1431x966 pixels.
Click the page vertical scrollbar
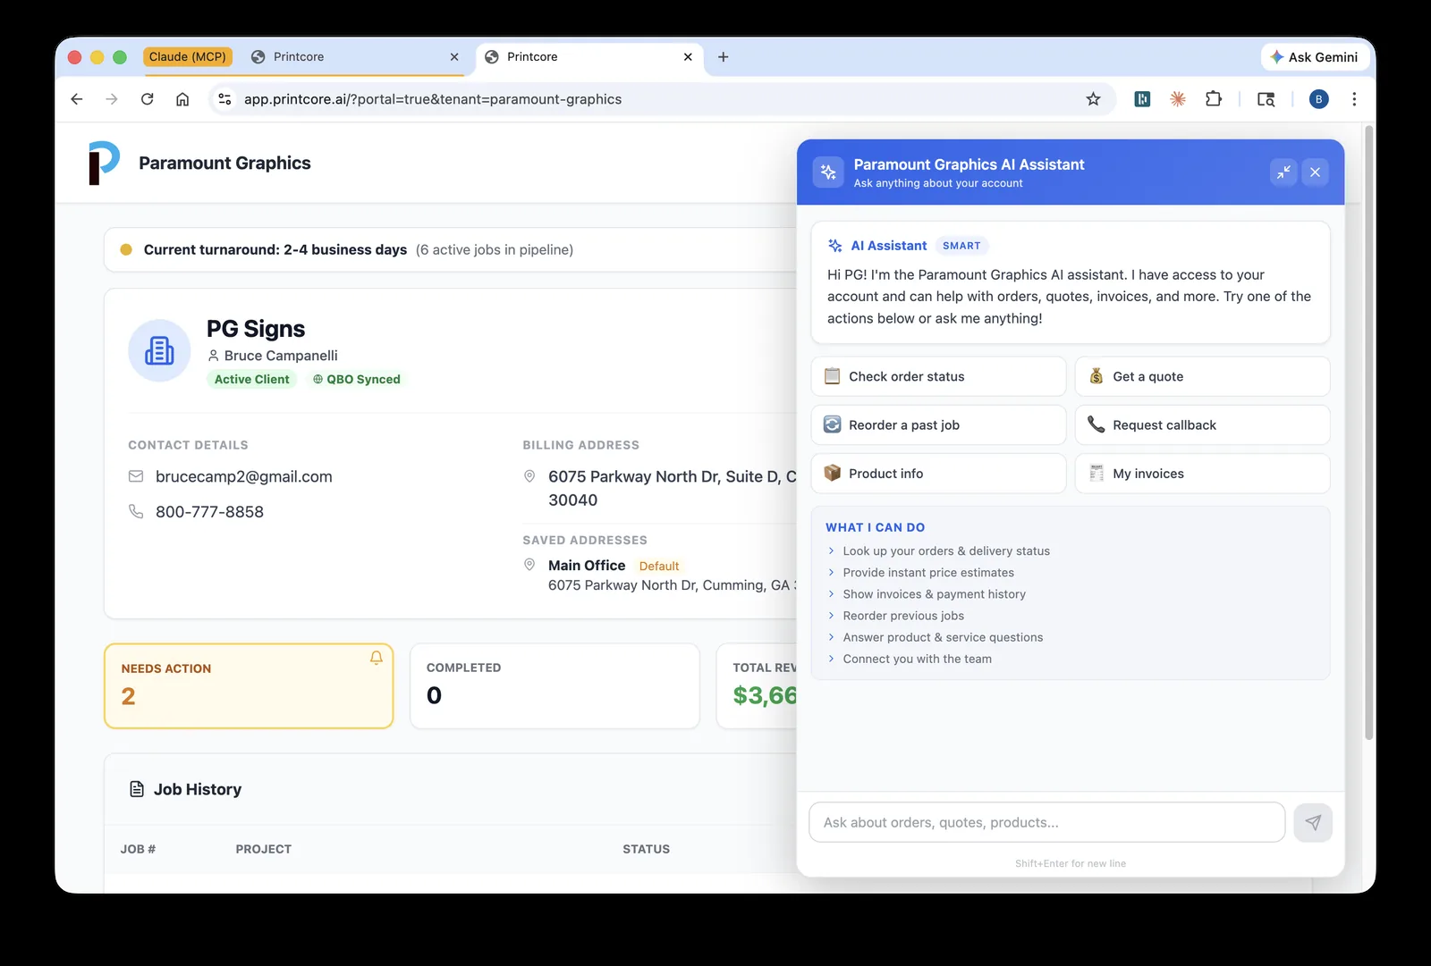click(x=1368, y=433)
